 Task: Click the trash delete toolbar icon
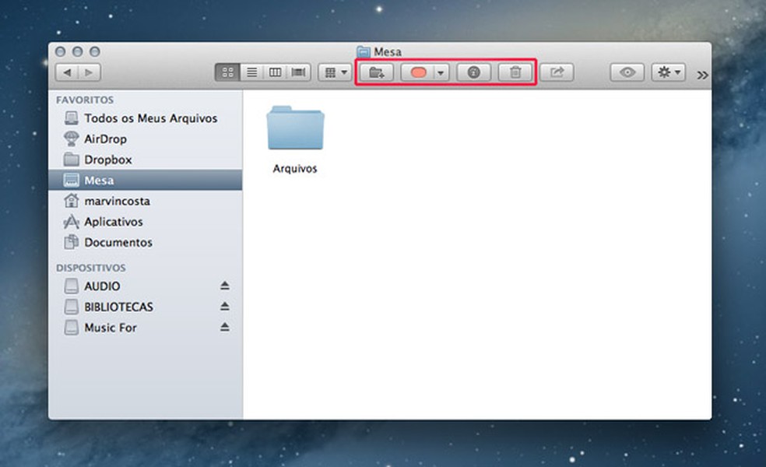point(515,73)
